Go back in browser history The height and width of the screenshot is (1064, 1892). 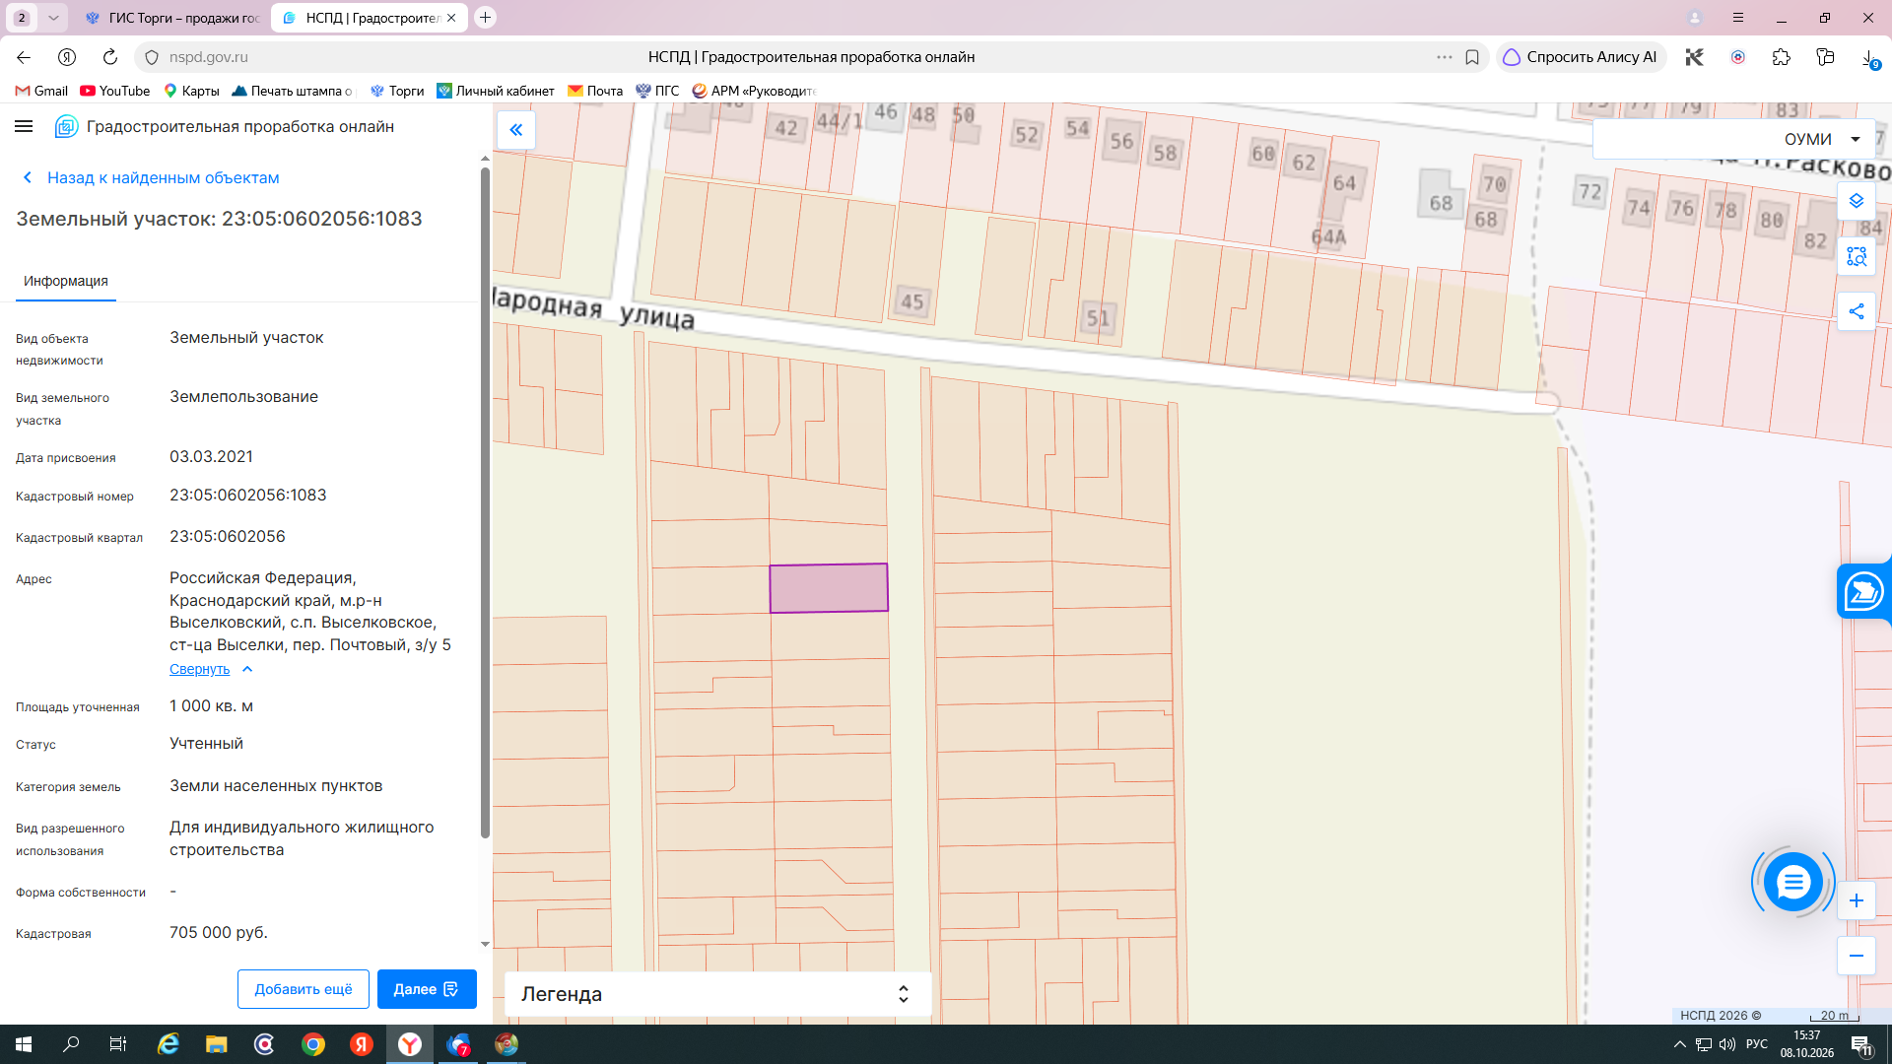click(24, 57)
